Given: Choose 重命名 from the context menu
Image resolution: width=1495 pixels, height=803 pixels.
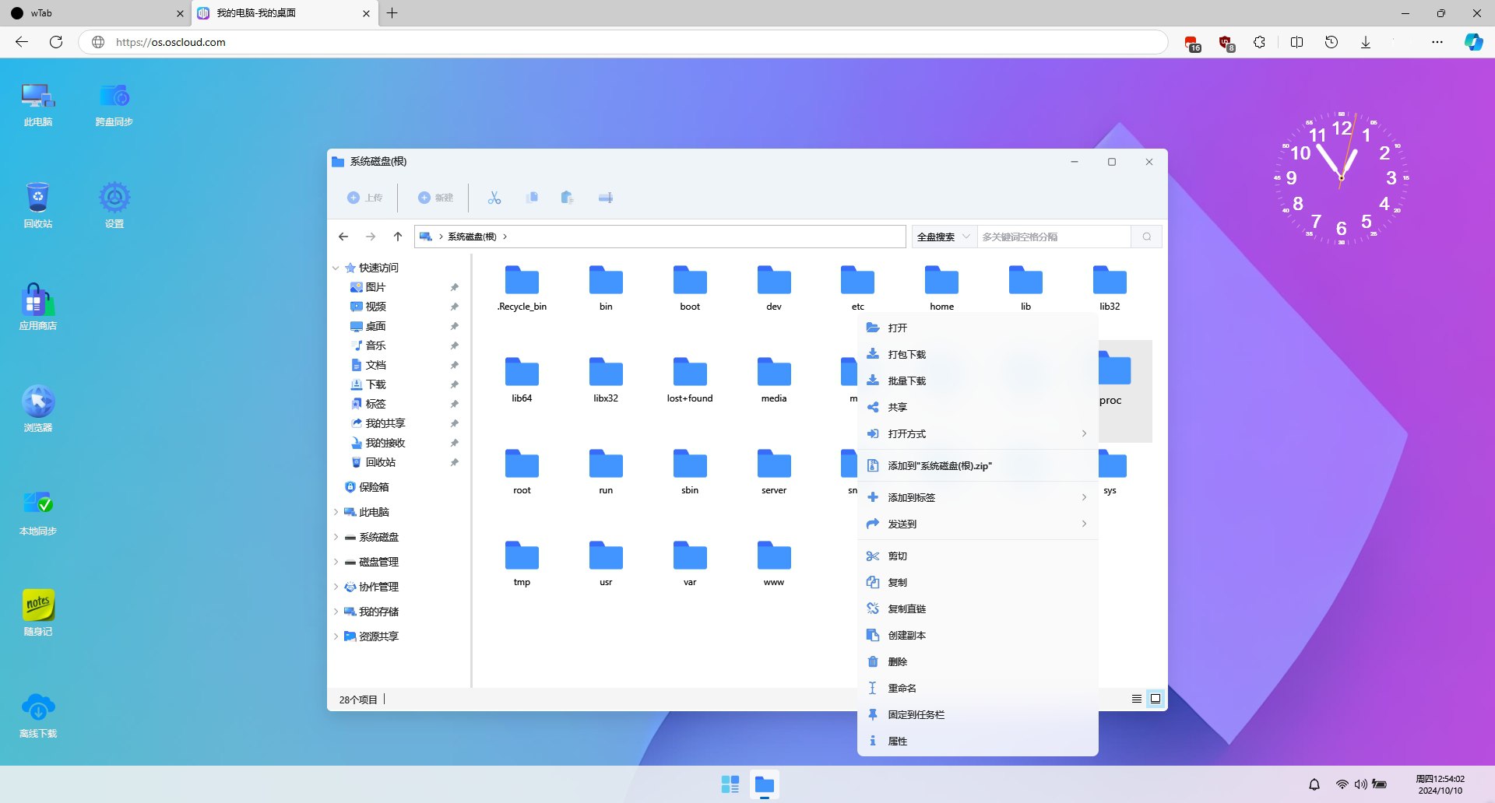Looking at the screenshot, I should [x=977, y=688].
